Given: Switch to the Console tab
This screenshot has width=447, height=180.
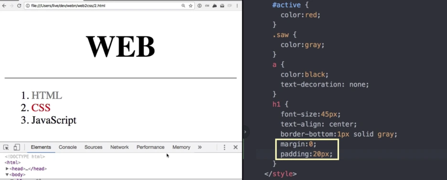Looking at the screenshot, I should [x=67, y=147].
